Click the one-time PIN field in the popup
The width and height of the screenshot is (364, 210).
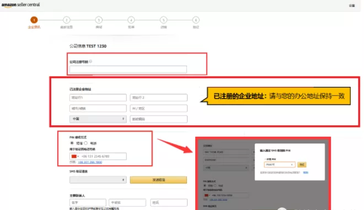(280, 164)
